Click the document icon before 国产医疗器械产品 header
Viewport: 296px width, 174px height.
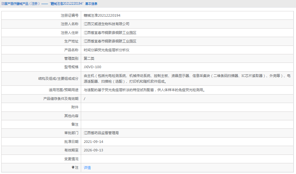3,4
